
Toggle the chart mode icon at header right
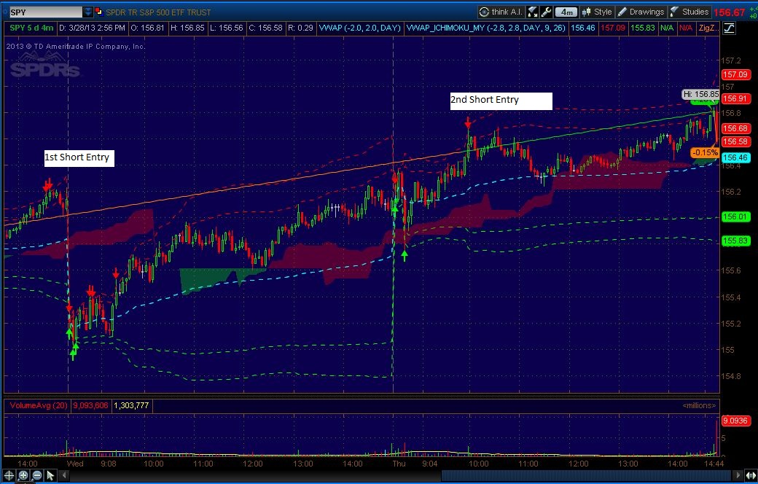click(729, 28)
